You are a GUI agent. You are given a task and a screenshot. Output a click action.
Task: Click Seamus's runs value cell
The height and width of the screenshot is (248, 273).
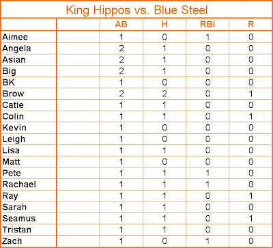click(250, 219)
